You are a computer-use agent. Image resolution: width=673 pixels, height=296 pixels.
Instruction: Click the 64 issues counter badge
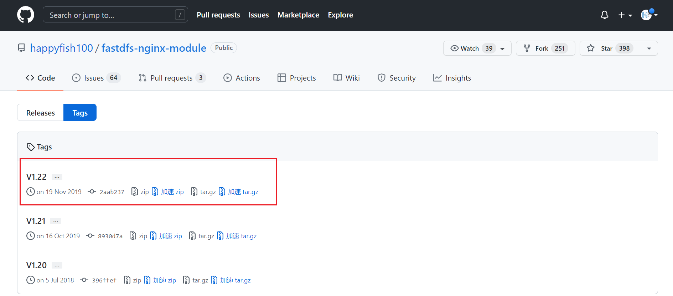pyautogui.click(x=114, y=78)
